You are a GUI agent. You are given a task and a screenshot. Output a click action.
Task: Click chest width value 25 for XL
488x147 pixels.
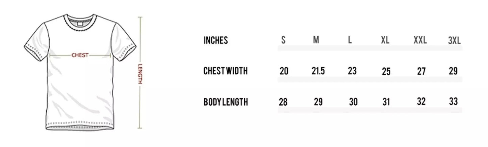[x=386, y=71]
